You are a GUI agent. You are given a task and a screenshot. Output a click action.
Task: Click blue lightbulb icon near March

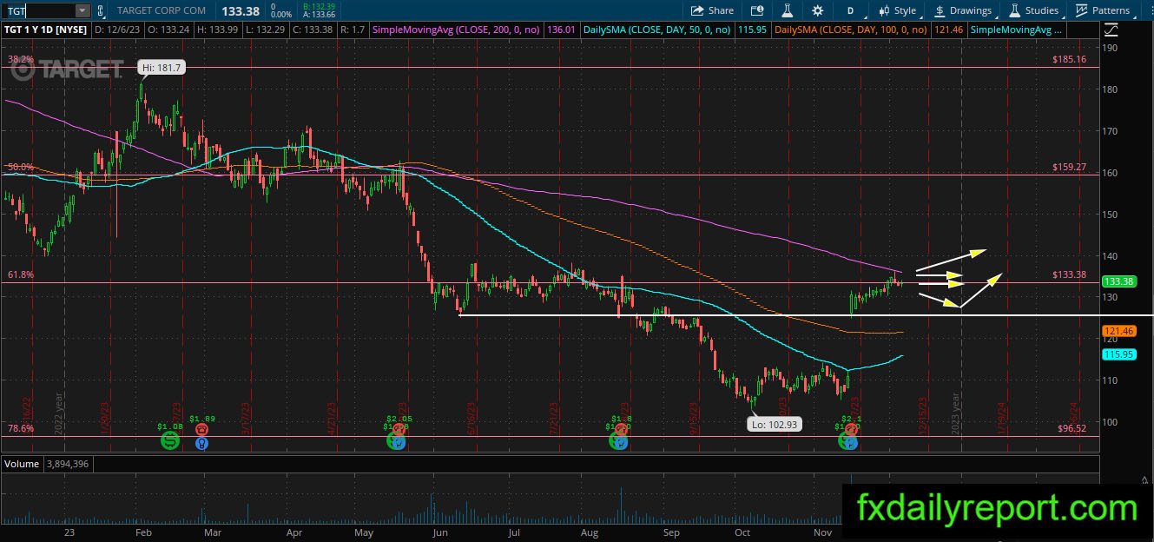(x=201, y=443)
